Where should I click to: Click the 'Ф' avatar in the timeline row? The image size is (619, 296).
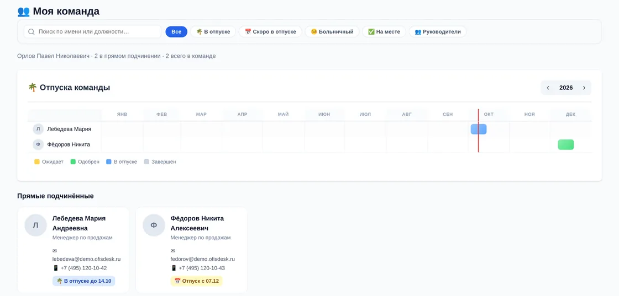pyautogui.click(x=38, y=144)
